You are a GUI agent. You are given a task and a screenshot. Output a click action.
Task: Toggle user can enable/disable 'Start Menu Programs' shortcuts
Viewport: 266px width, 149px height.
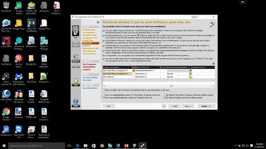point(103,95)
